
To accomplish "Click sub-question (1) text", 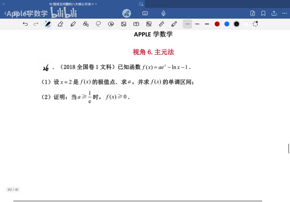I will coord(118,82).
